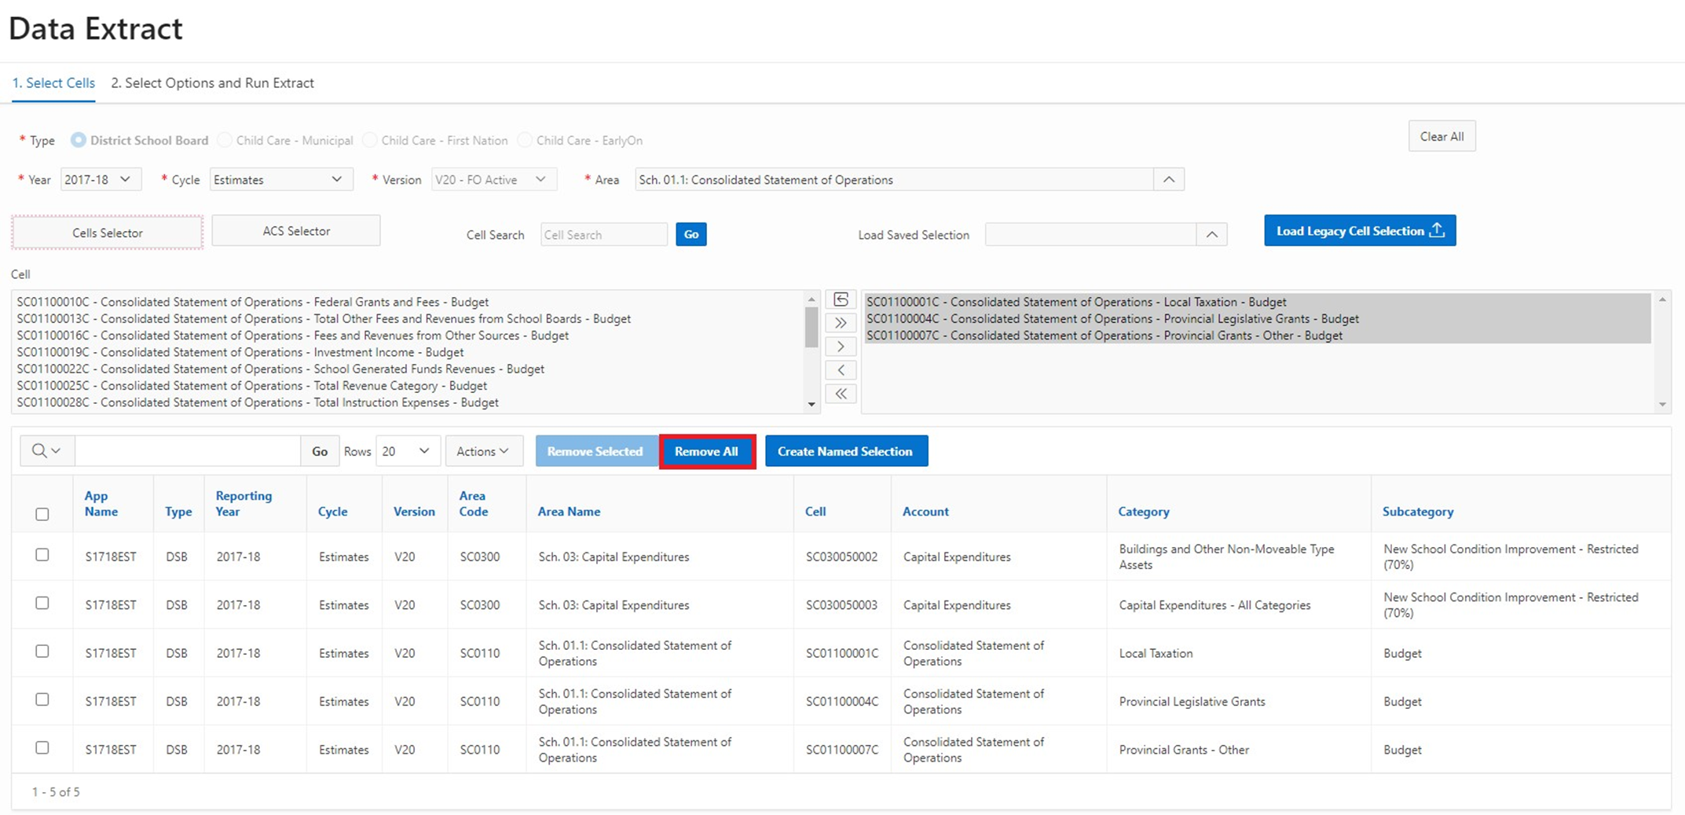Screen dimensions: 1685x815
Task: Open the Rows per page dropdown
Action: [406, 451]
